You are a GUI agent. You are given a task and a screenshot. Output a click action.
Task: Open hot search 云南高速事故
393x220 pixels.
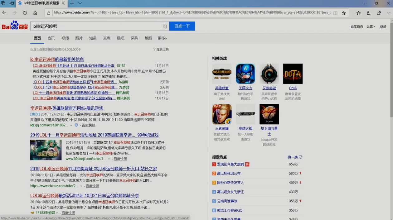click(227, 201)
